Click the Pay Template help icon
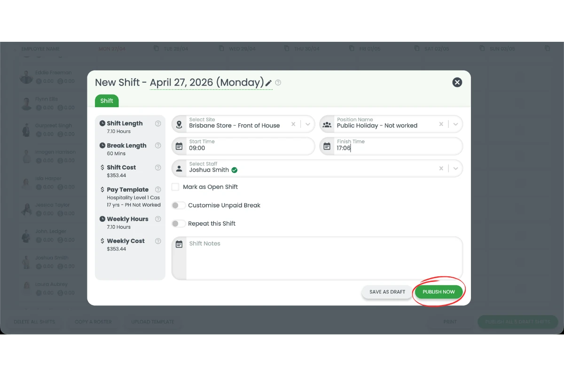564x376 pixels. [158, 189]
